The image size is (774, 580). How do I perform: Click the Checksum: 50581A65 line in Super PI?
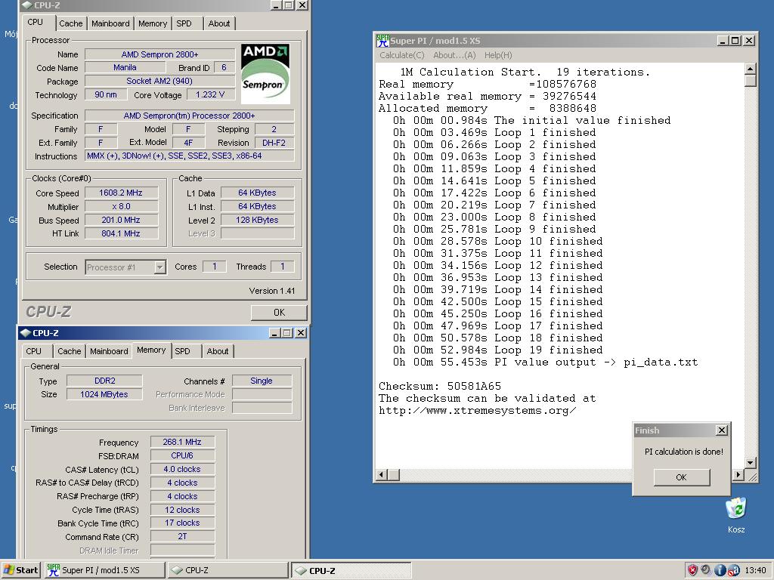[x=440, y=386]
